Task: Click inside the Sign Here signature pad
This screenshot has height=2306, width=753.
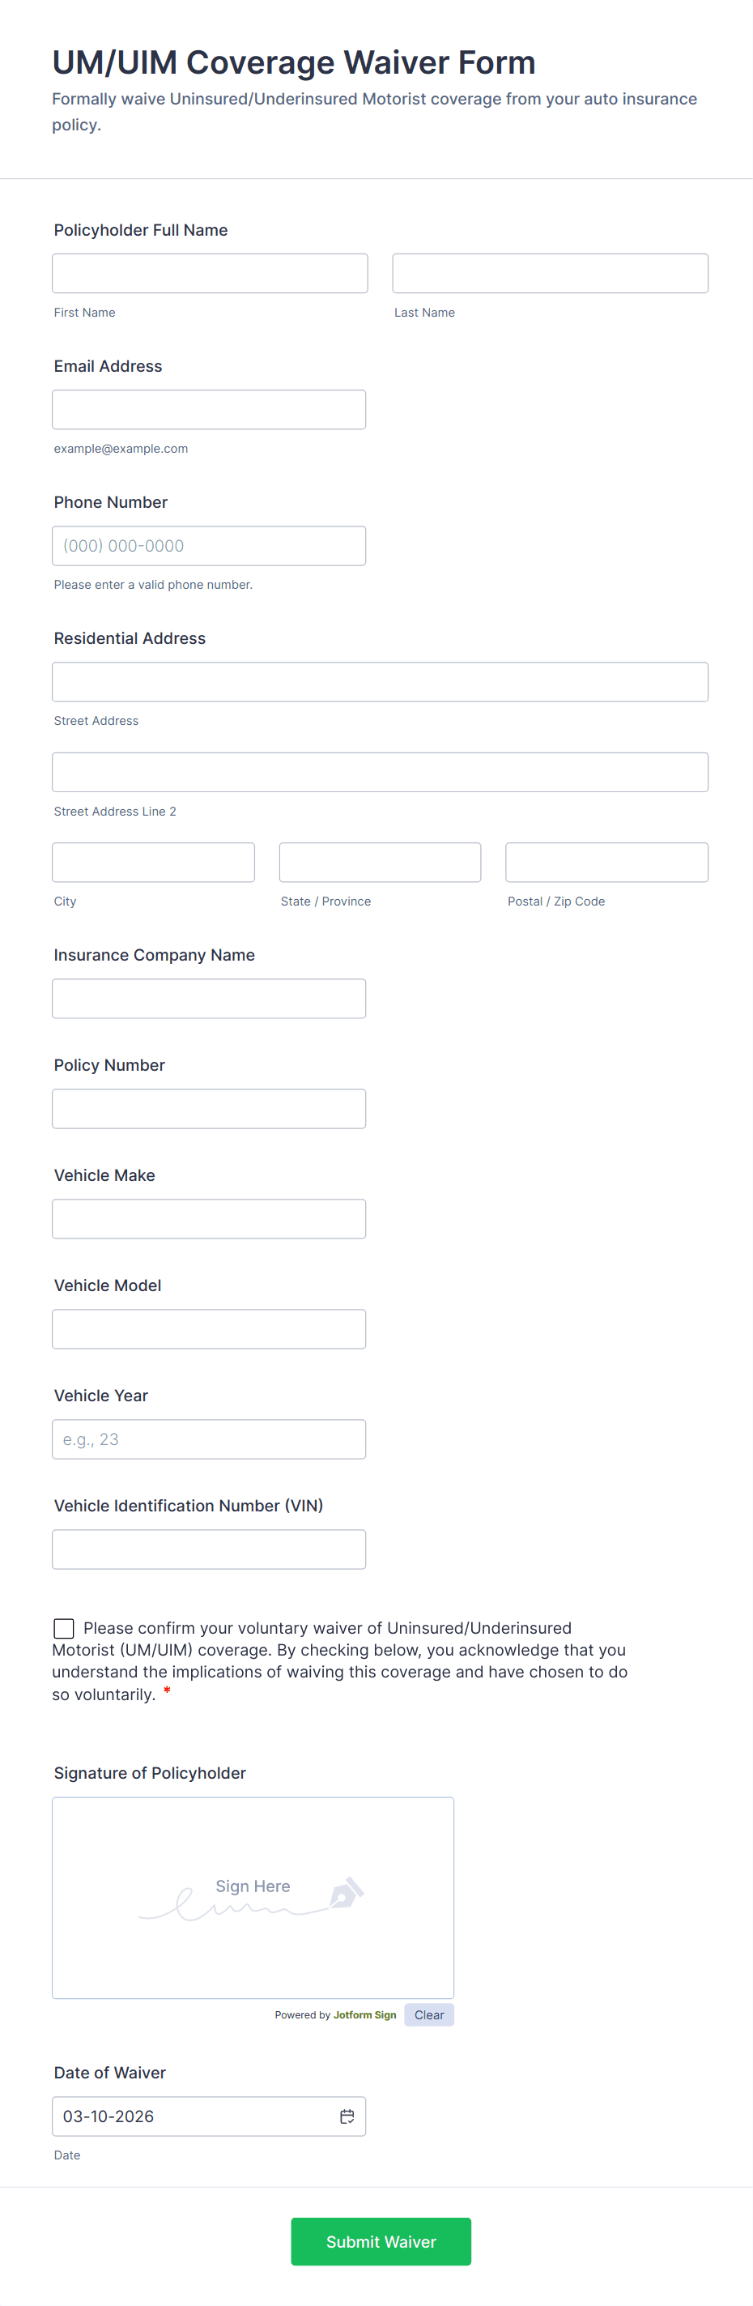Action: (x=253, y=1897)
